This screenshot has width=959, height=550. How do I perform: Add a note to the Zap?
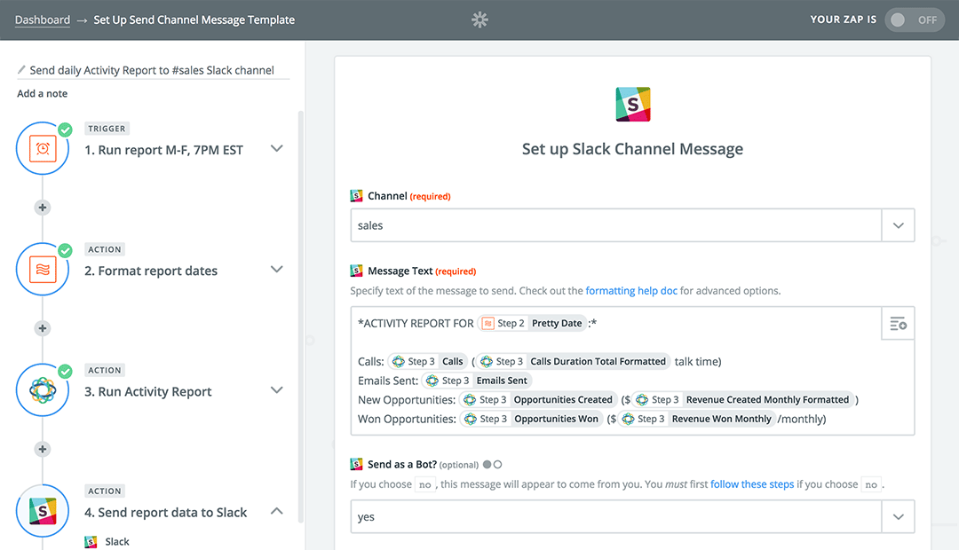click(43, 93)
